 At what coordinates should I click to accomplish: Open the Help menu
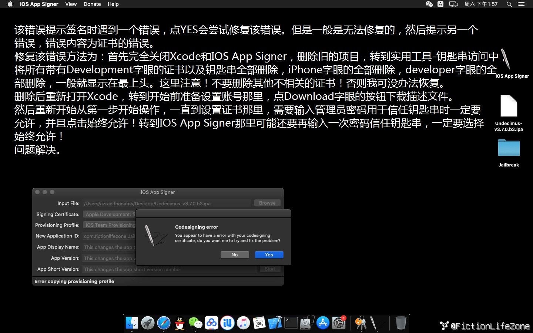click(113, 4)
